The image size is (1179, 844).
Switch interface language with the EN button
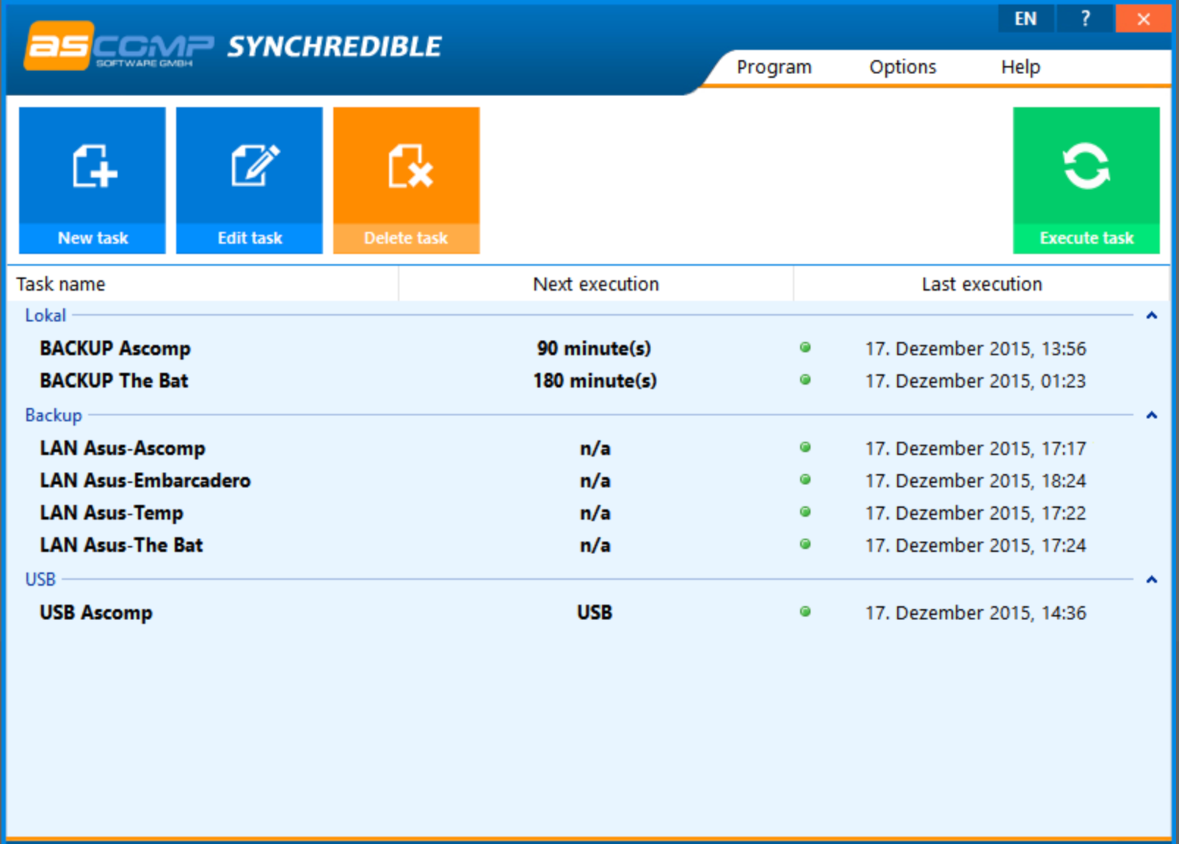pos(1026,18)
